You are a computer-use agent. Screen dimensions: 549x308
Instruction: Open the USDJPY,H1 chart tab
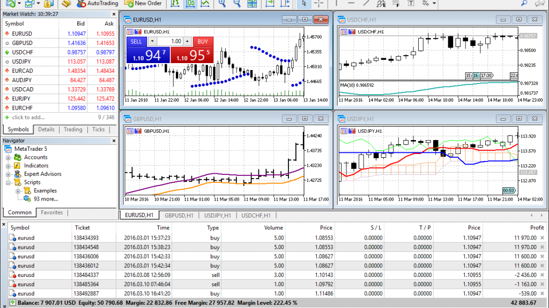coord(218,215)
